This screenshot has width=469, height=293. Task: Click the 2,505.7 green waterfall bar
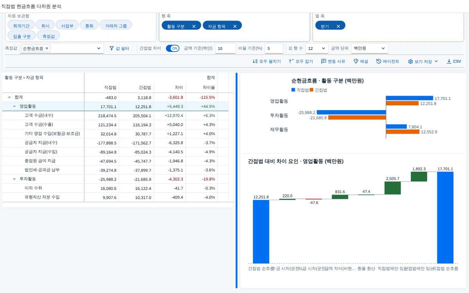pyautogui.click(x=393, y=188)
